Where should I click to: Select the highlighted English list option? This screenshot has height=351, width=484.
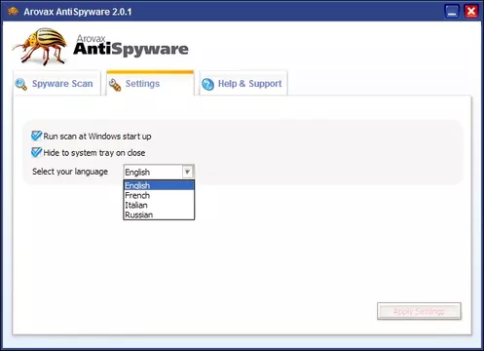(159, 185)
